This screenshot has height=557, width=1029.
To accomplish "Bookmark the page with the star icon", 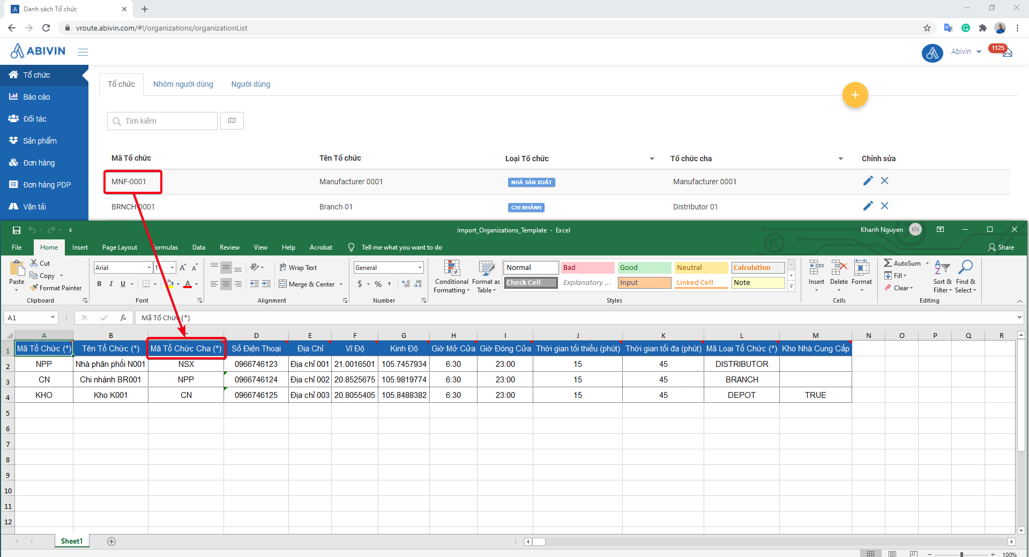I will coord(927,28).
